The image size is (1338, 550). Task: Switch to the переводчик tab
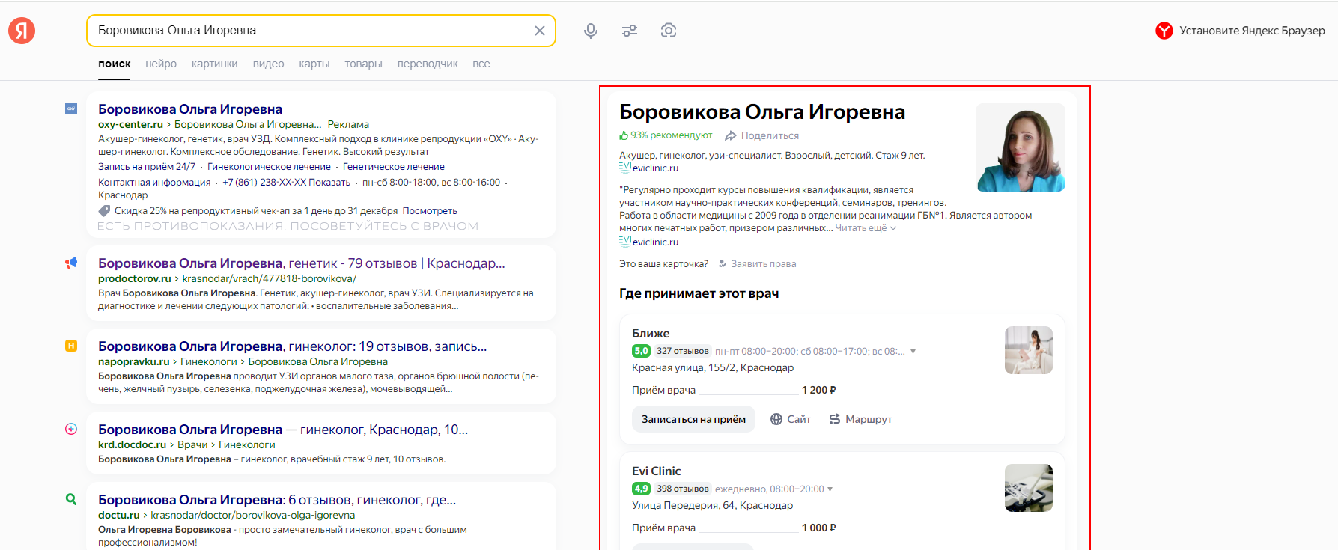(x=428, y=64)
